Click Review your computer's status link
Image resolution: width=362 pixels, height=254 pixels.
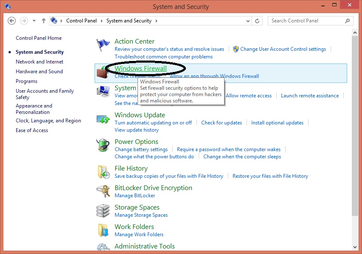click(169, 49)
